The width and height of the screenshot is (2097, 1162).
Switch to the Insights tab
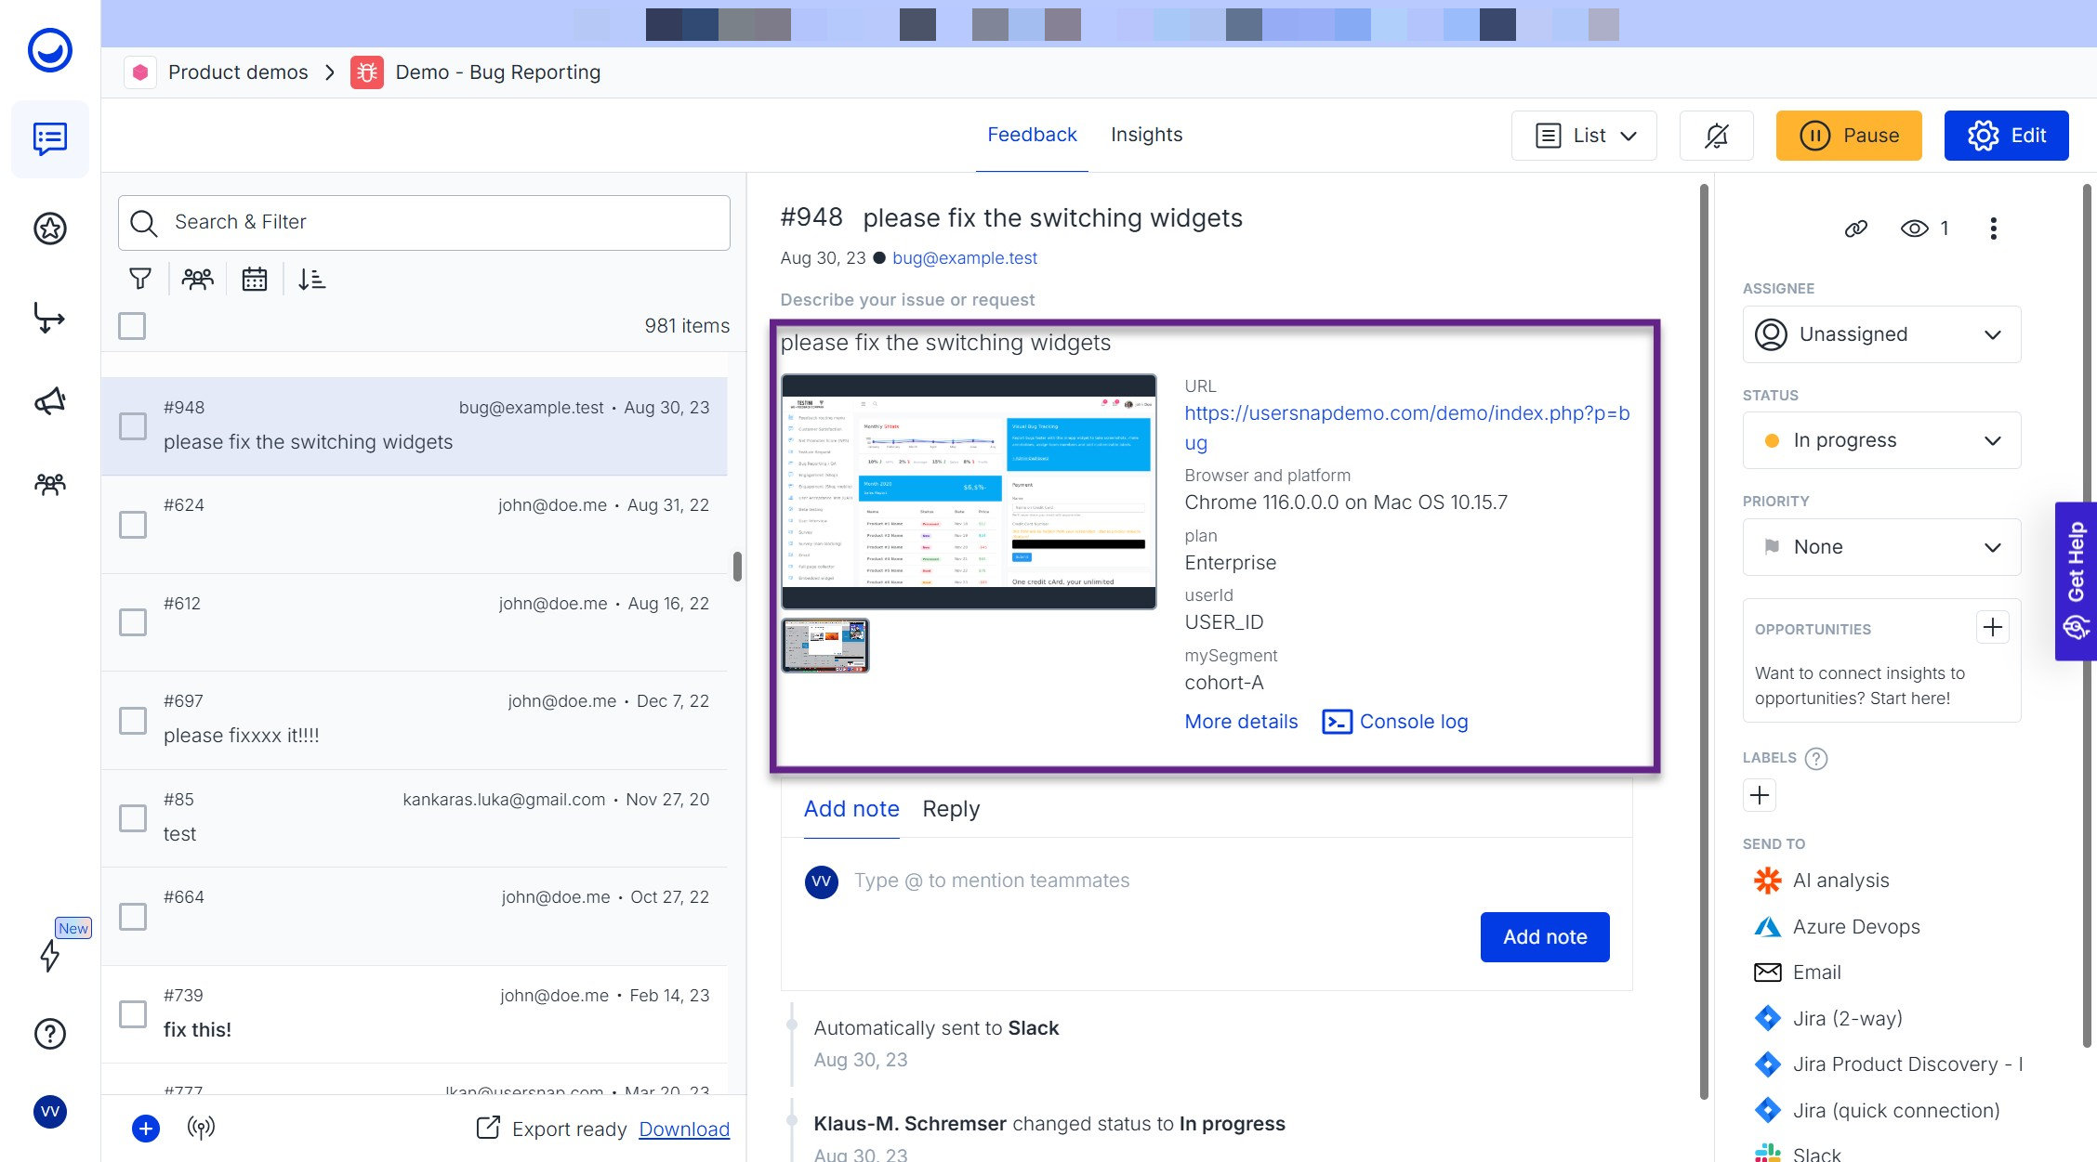coord(1146,135)
